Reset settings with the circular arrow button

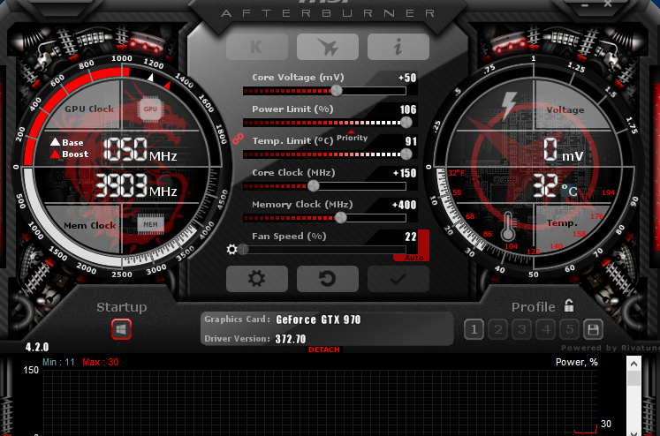328,279
